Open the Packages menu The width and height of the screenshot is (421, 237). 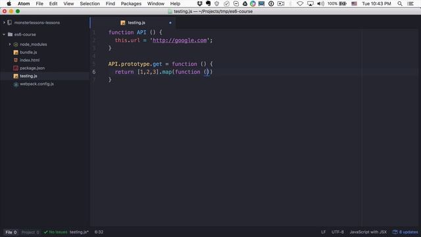[131, 3]
